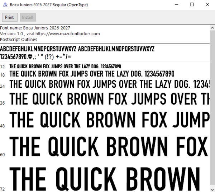
Task: Click the scrollbar up arrow
Action: (x=212, y=28)
